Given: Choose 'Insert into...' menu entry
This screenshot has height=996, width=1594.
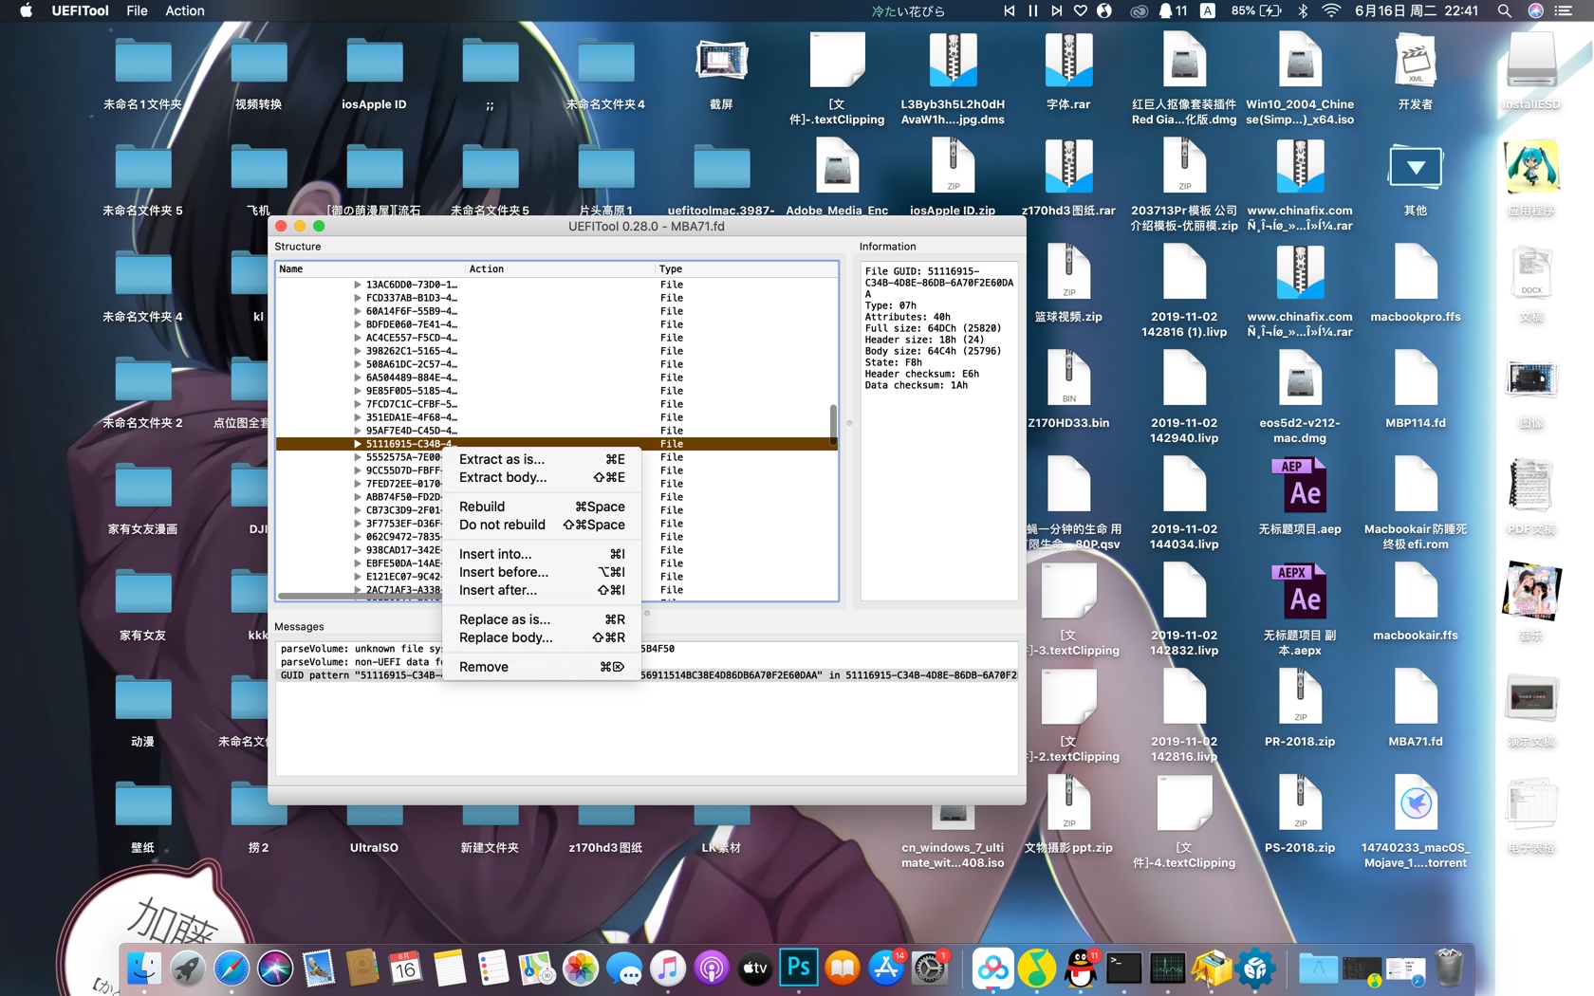Looking at the screenshot, I should click(x=541, y=554).
